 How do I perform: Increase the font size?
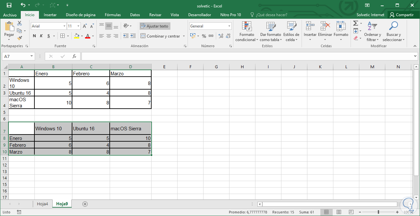85,26
